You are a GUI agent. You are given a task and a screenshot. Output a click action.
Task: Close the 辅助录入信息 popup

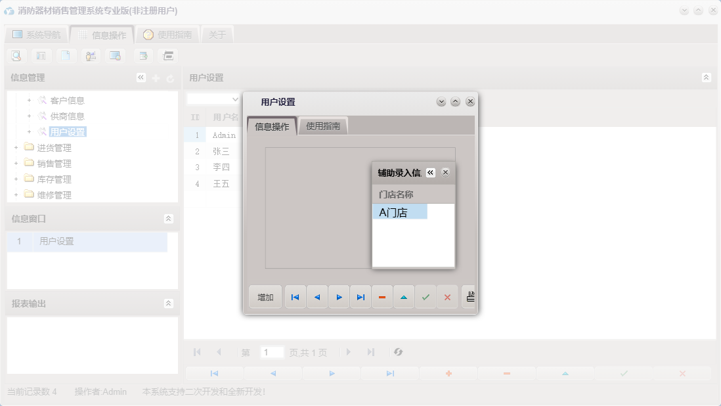tap(445, 173)
